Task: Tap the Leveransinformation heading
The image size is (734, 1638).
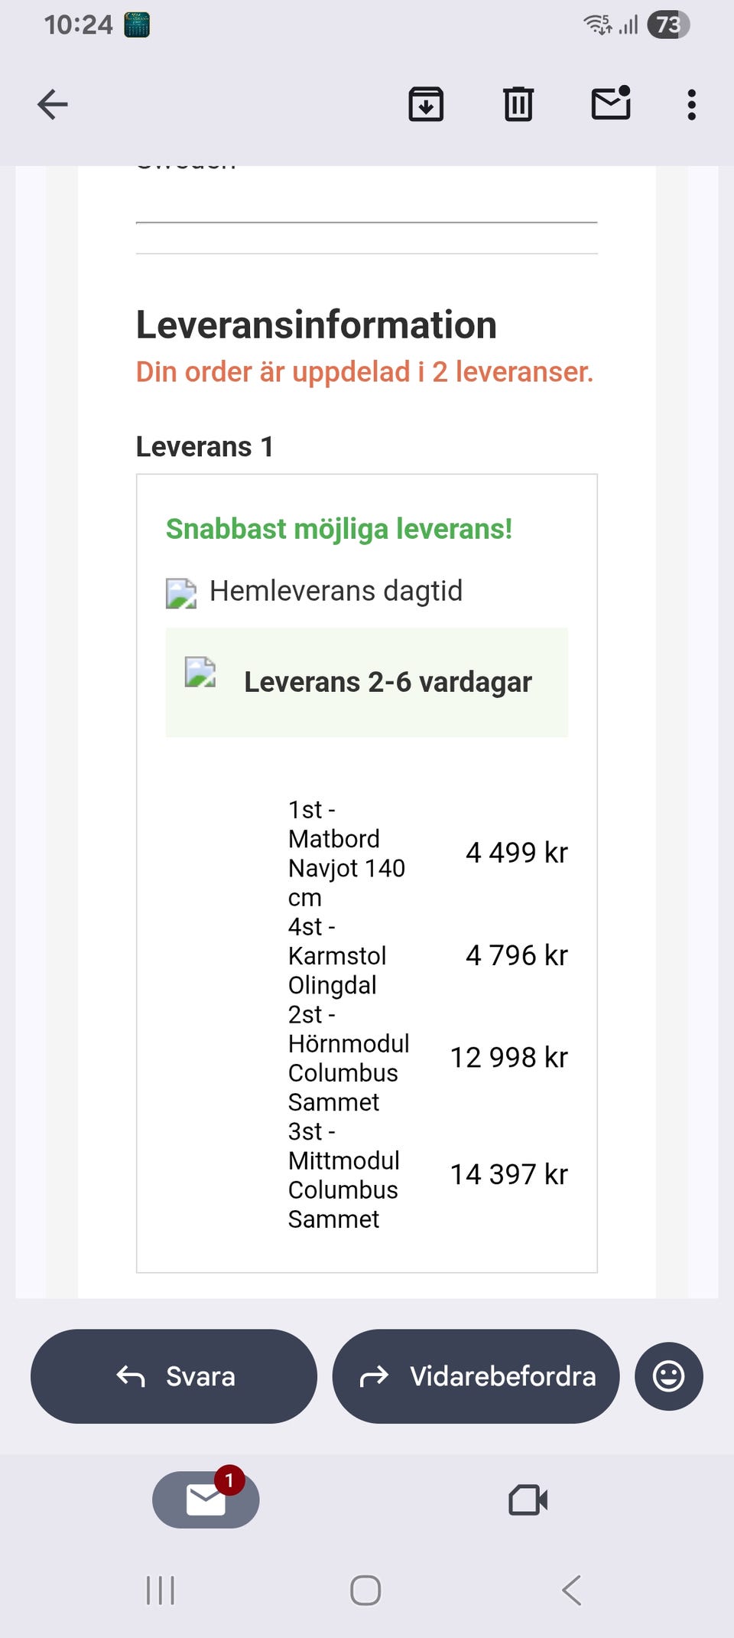Action: (x=317, y=325)
